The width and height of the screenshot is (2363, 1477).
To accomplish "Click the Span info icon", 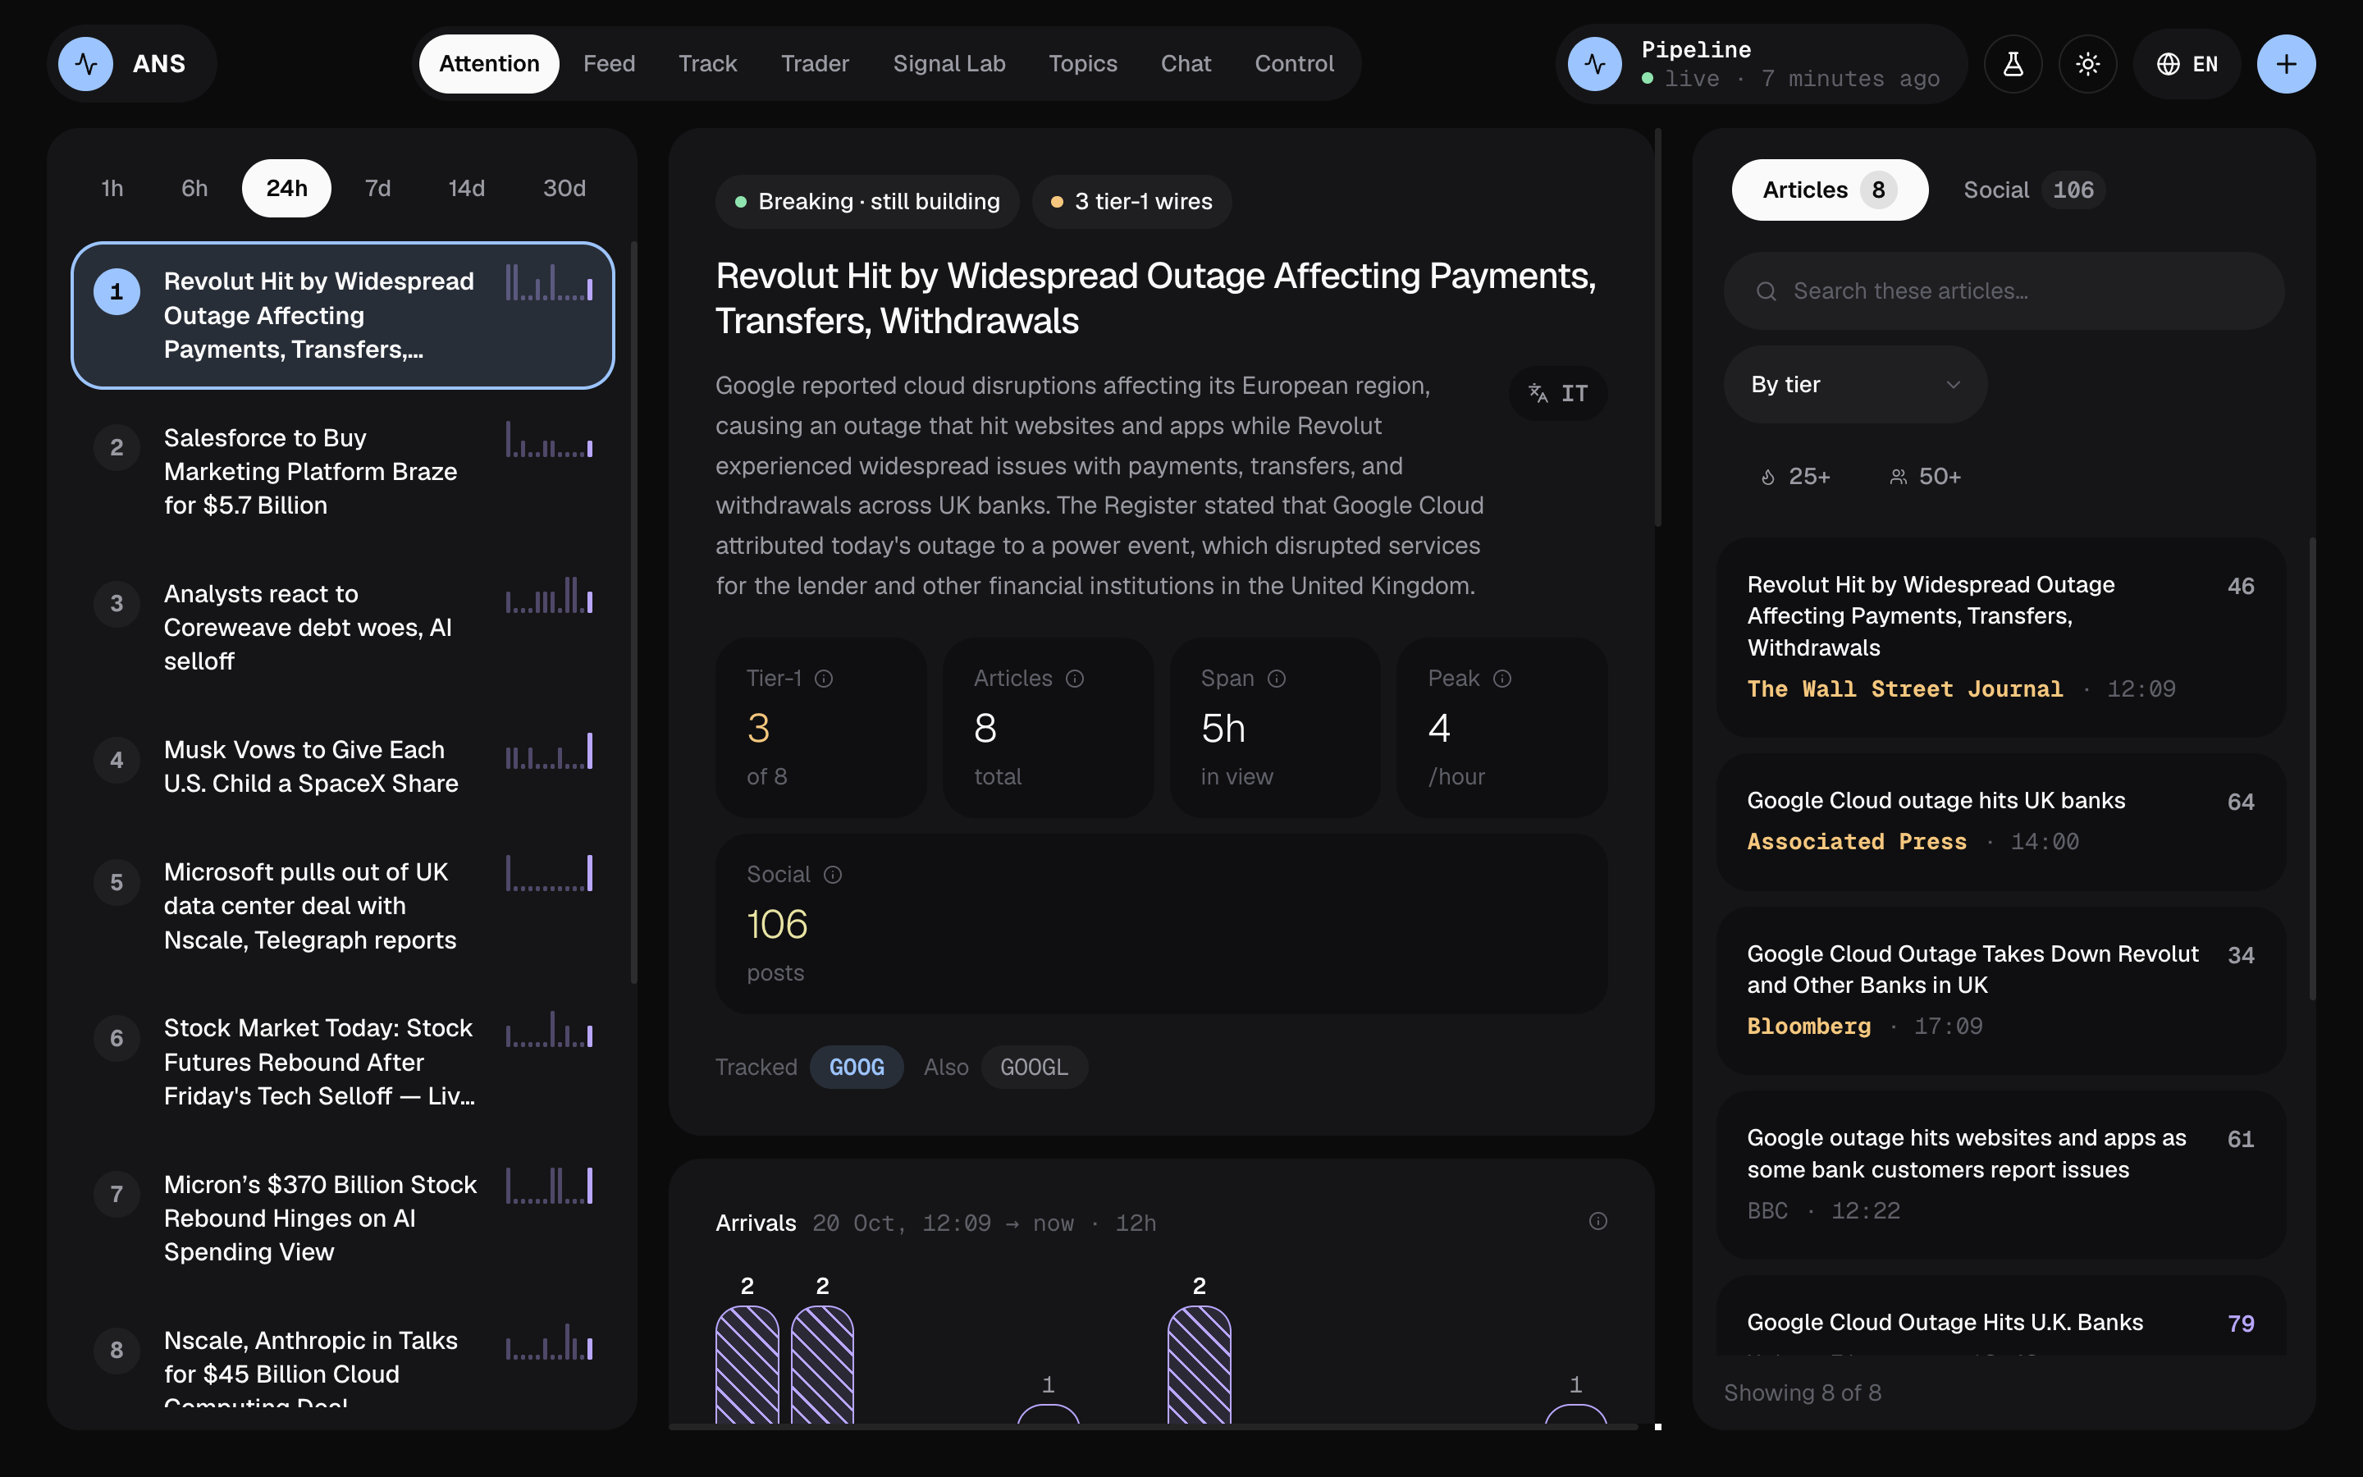I will [x=1276, y=678].
